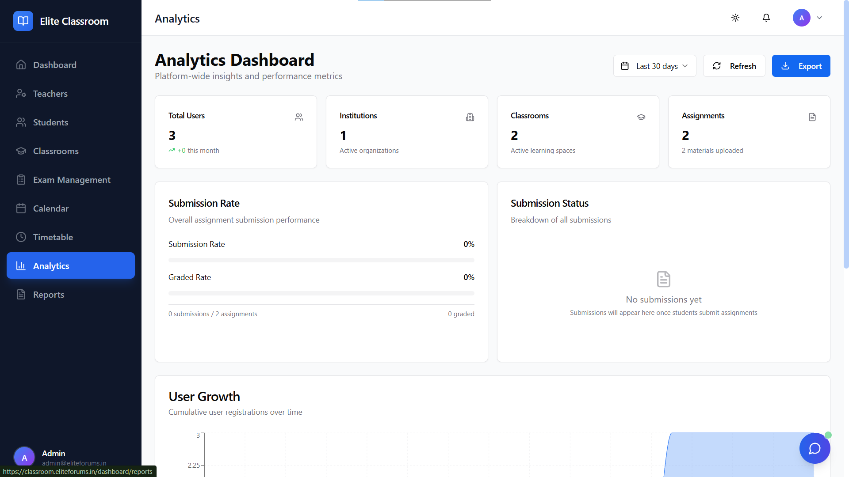This screenshot has width=849, height=477.
Task: Click the No submissions document icon
Action: point(663,279)
